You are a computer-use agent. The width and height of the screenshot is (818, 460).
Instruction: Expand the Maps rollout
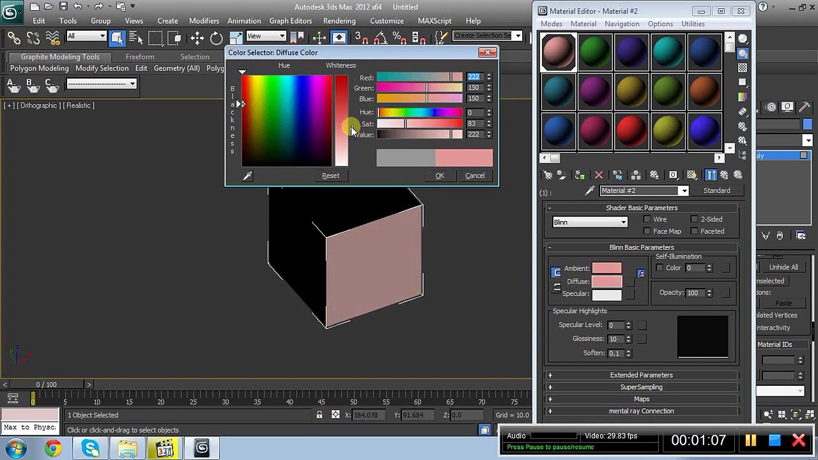pos(642,399)
